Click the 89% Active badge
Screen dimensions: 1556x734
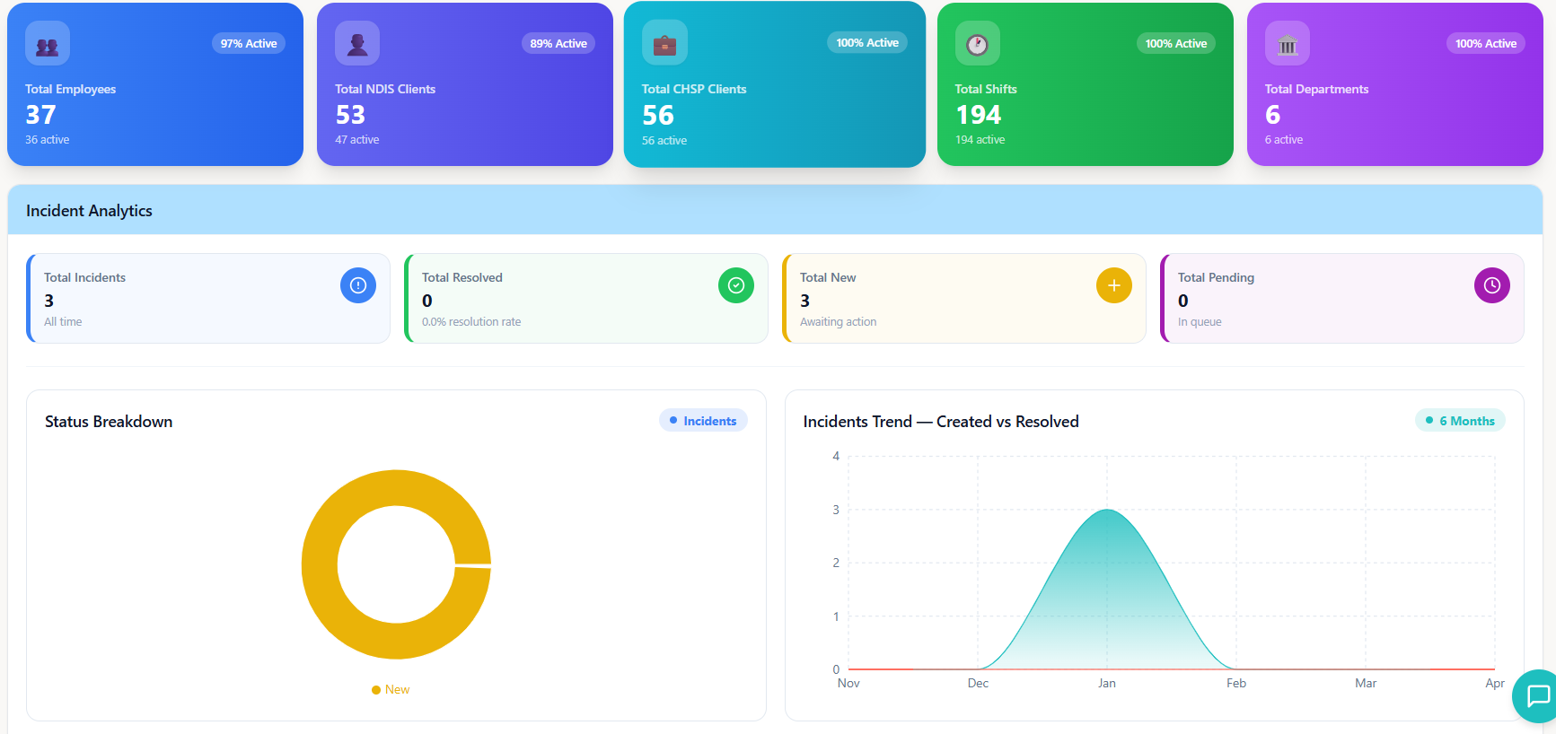click(558, 43)
